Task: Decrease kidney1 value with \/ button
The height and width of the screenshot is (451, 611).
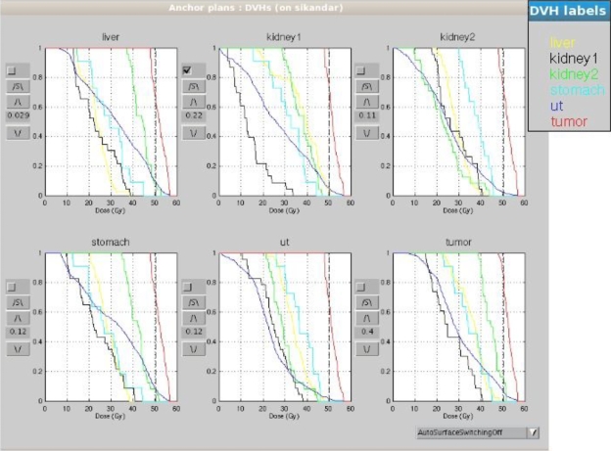Action: tap(193, 133)
